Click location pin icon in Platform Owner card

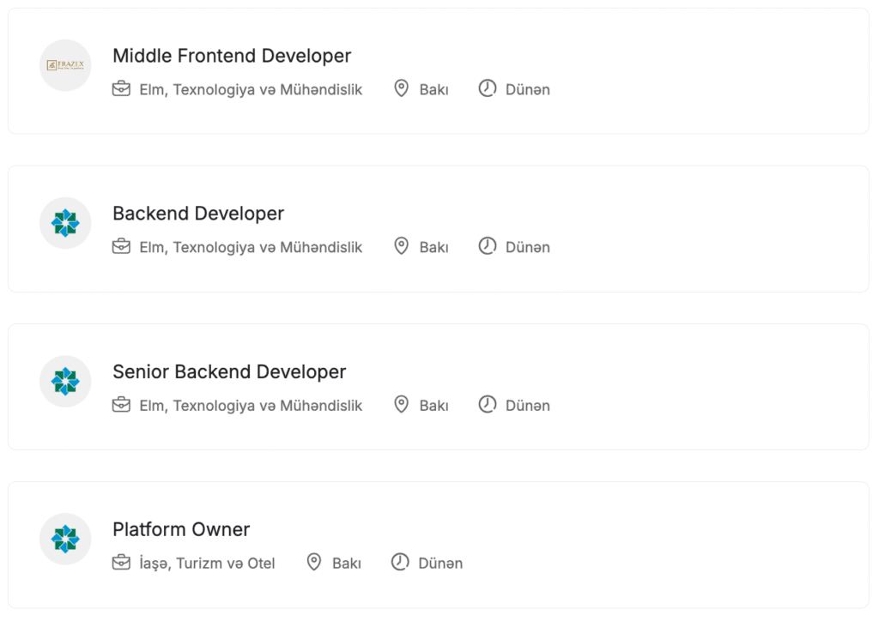pyautogui.click(x=314, y=563)
